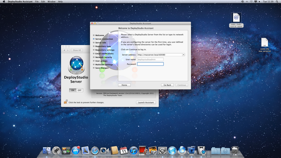Open iCal calendar icon in dock
This screenshot has height=158, width=281.
(x=124, y=151)
